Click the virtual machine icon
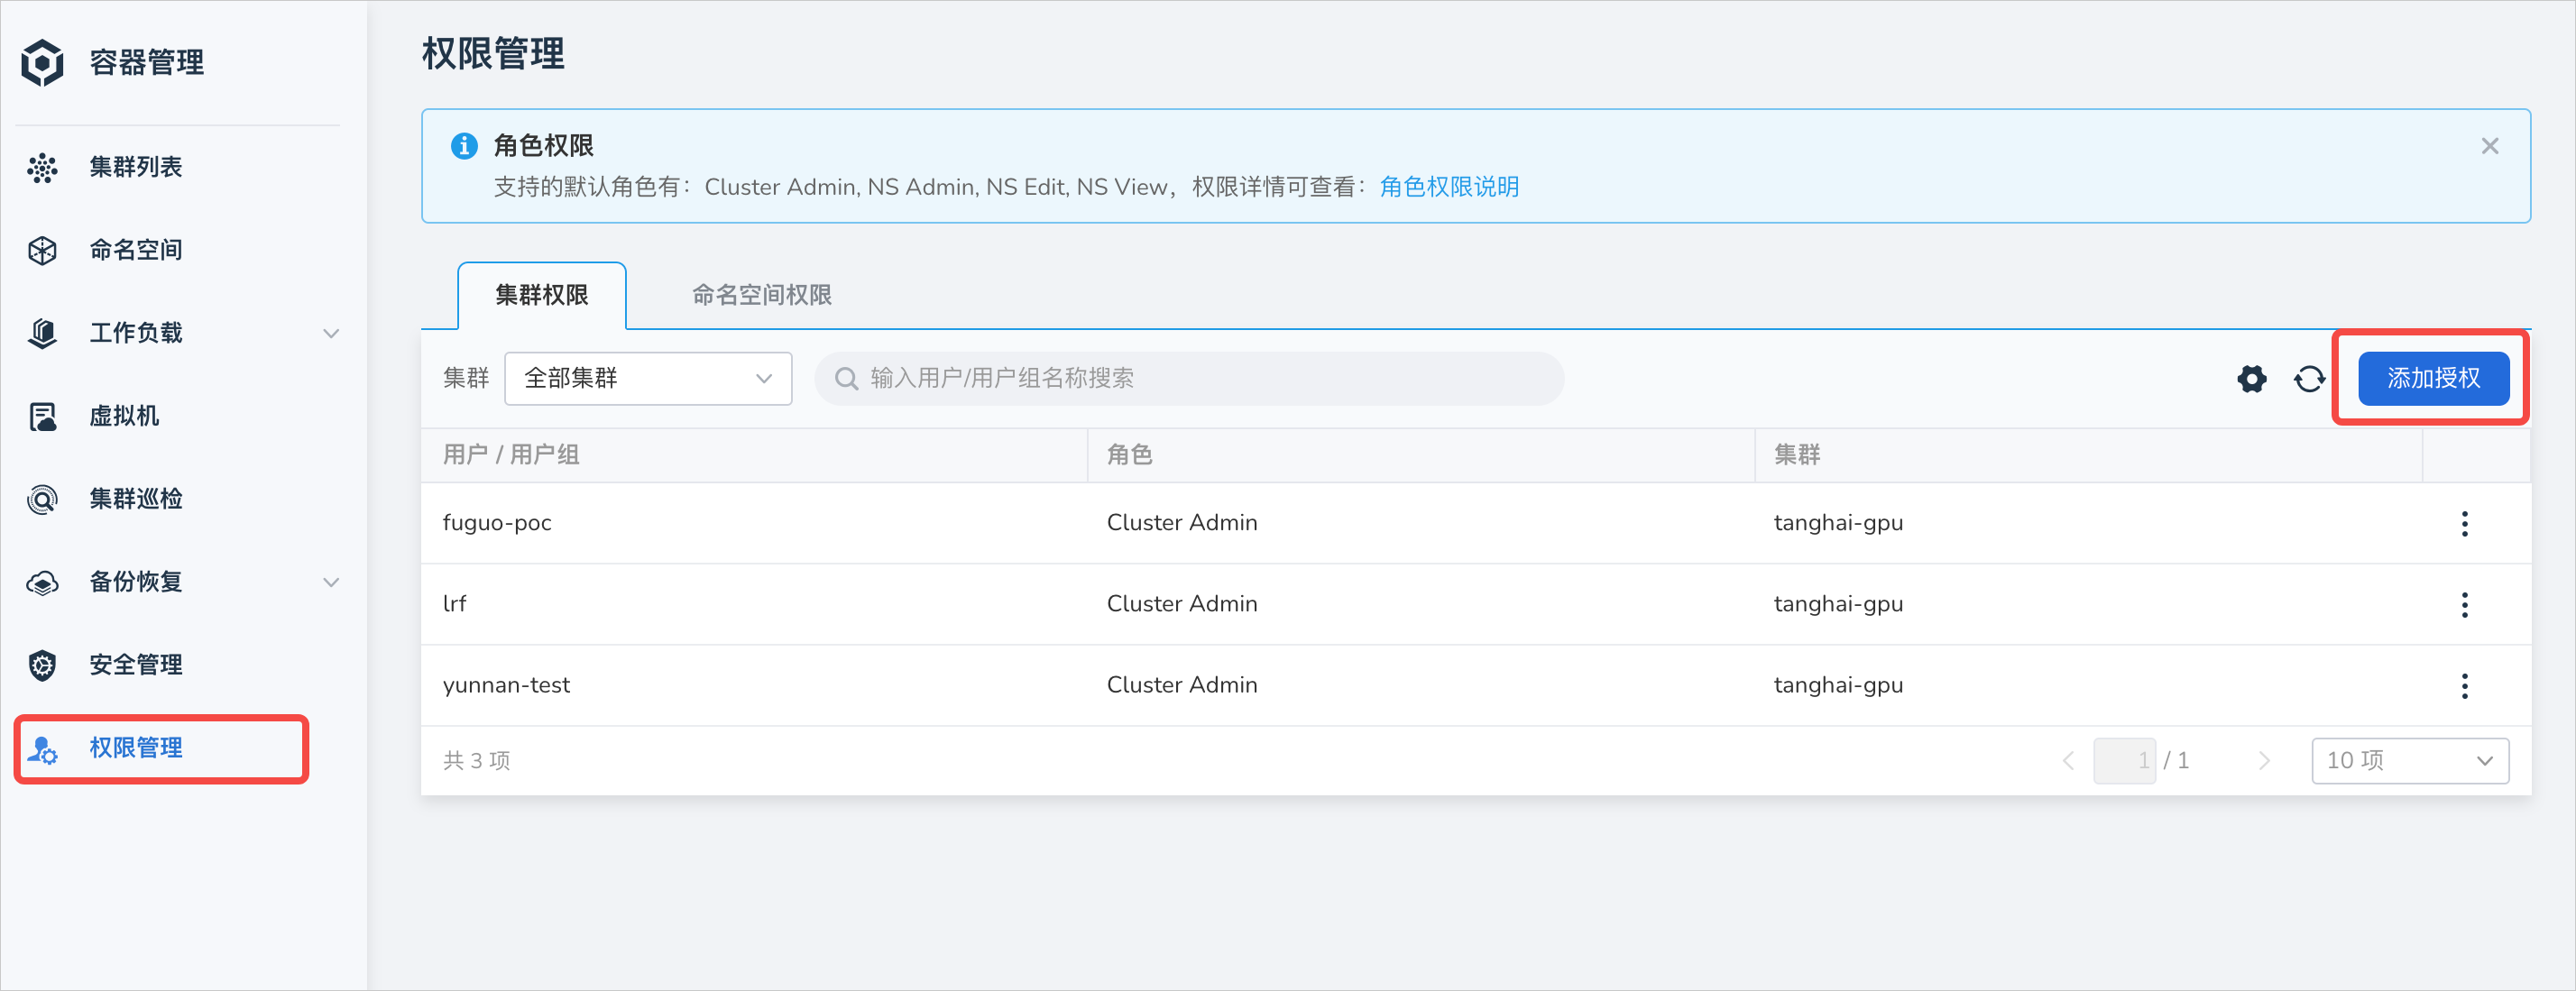Image resolution: width=2576 pixels, height=991 pixels. (42, 416)
